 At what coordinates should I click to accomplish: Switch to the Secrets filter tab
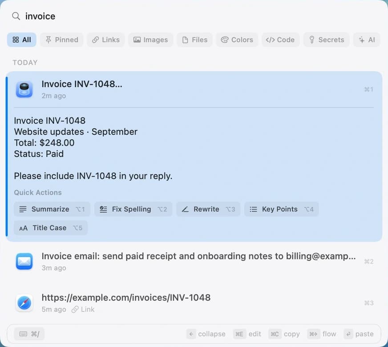pos(327,40)
